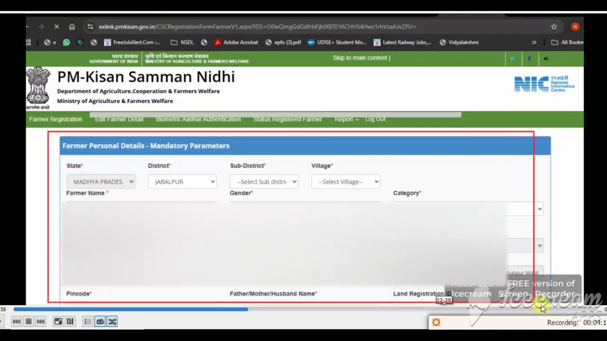607x341 pixels.
Task: Show more bookmarks with the chevron
Action: (534, 42)
